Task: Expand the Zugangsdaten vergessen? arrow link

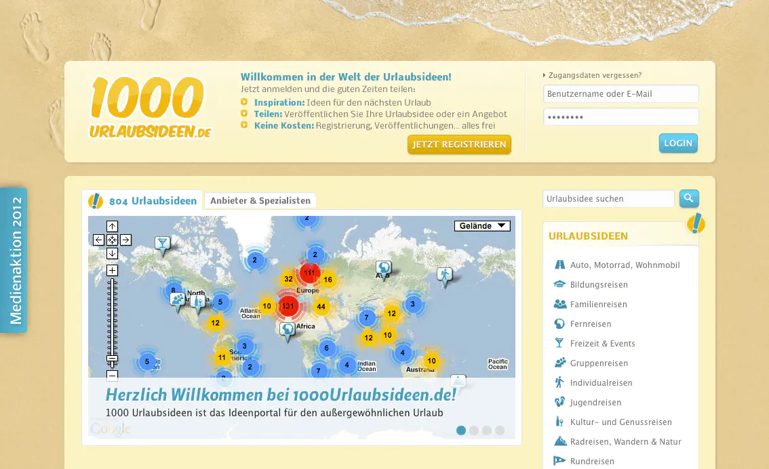Action: pyautogui.click(x=592, y=75)
